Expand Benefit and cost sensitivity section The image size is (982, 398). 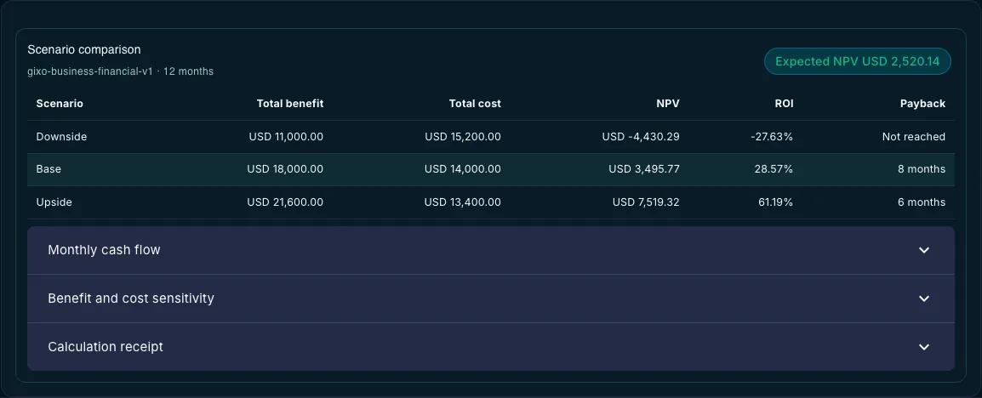[x=490, y=298]
